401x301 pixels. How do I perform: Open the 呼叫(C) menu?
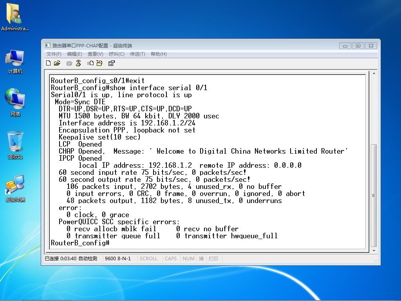(x=116, y=54)
